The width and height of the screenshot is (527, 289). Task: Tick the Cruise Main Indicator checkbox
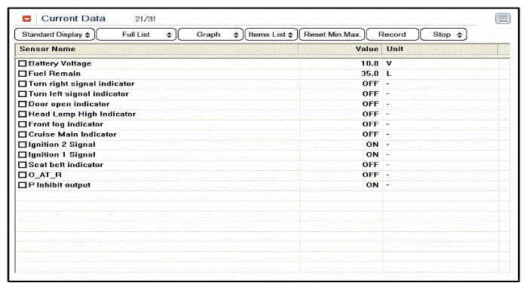[x=23, y=134]
